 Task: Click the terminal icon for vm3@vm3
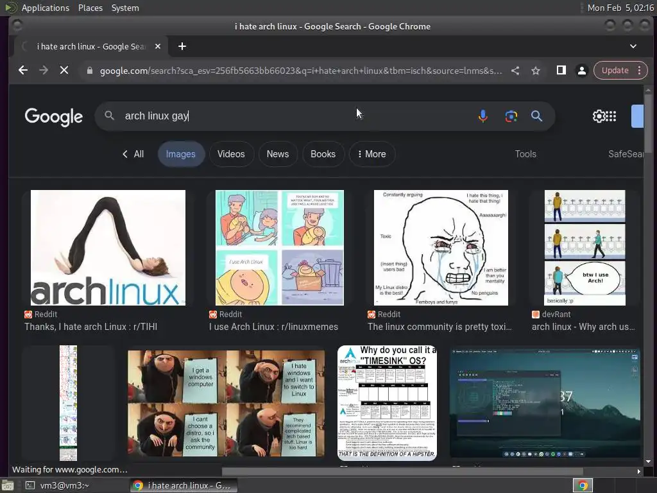tap(30, 485)
